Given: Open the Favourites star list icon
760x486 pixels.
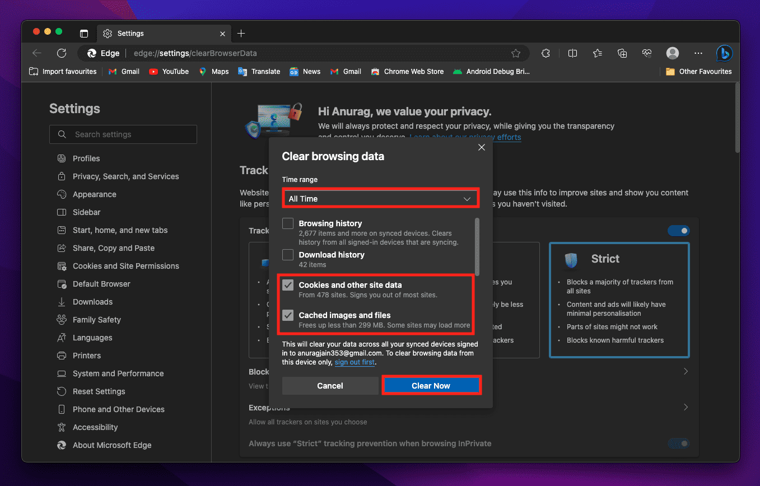Looking at the screenshot, I should pyautogui.click(x=597, y=53).
